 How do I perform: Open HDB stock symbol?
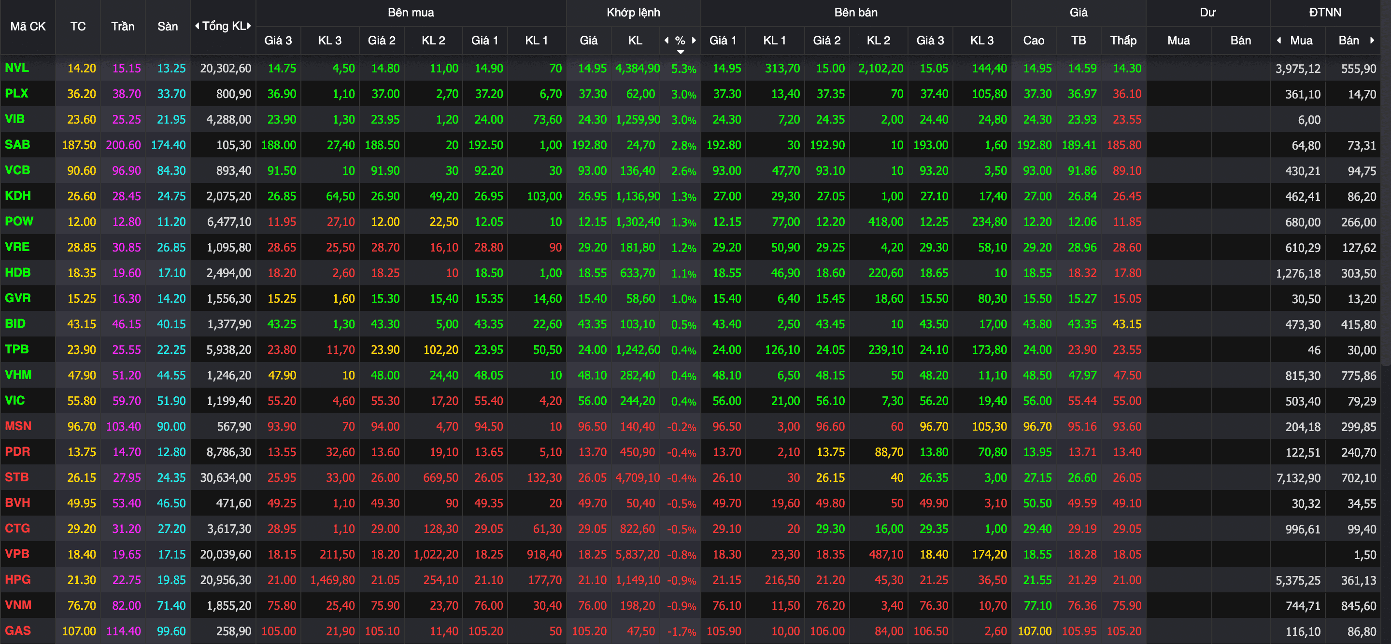pyautogui.click(x=18, y=272)
